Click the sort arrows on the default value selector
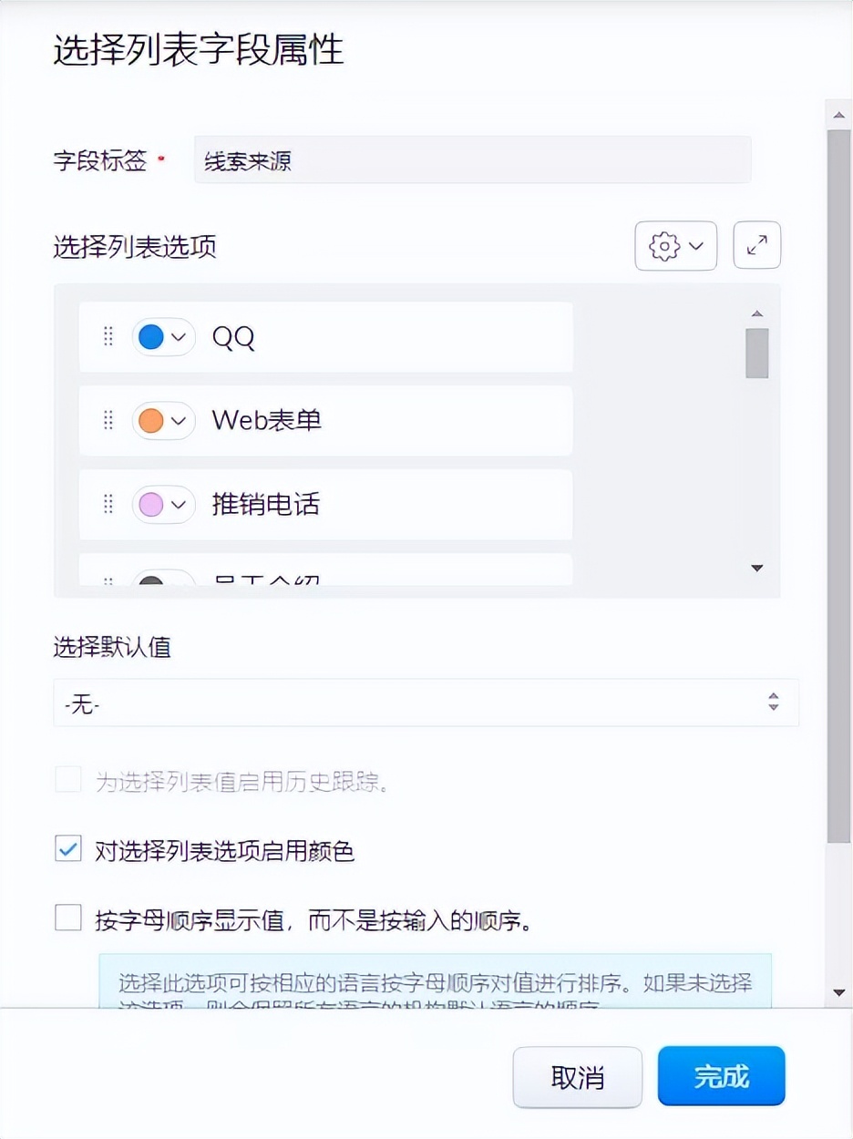The width and height of the screenshot is (853, 1139). click(772, 703)
